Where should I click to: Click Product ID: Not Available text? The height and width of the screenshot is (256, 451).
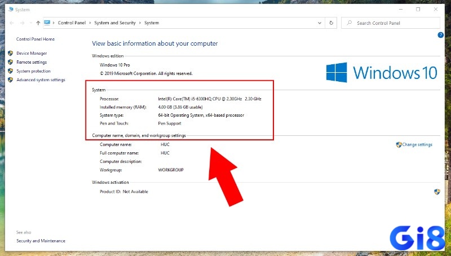[x=124, y=192]
